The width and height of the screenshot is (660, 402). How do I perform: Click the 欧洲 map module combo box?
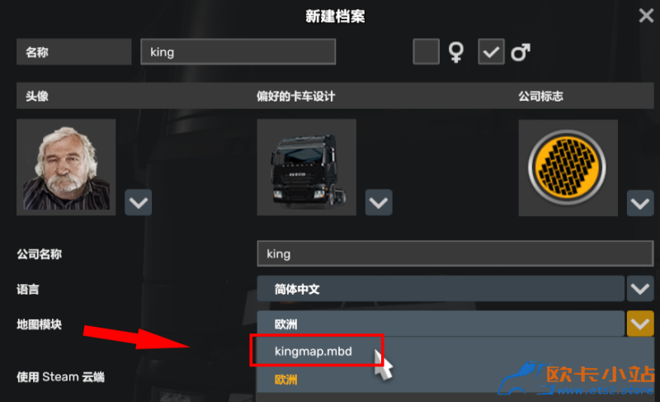click(x=441, y=324)
